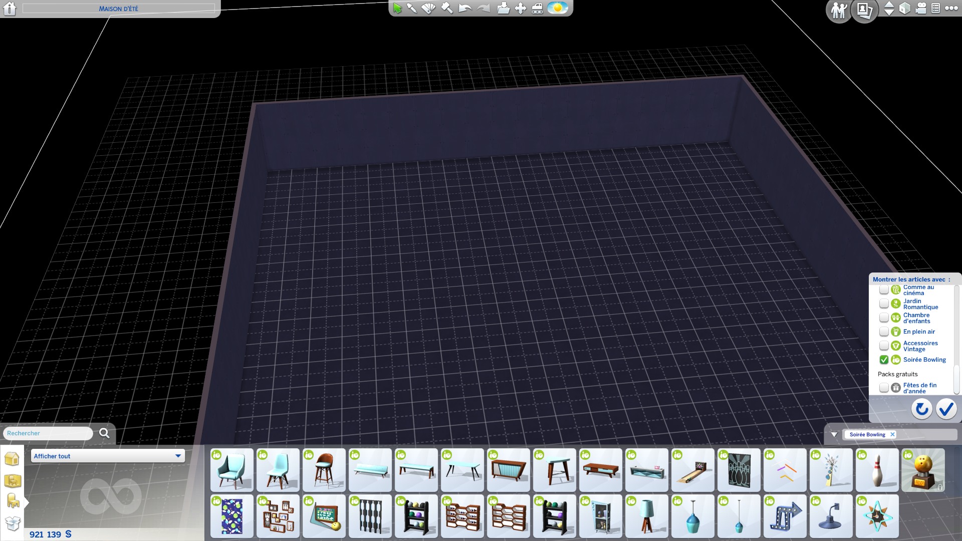Check the Jardin Romantique filter
Image resolution: width=962 pixels, height=541 pixels.
(884, 304)
